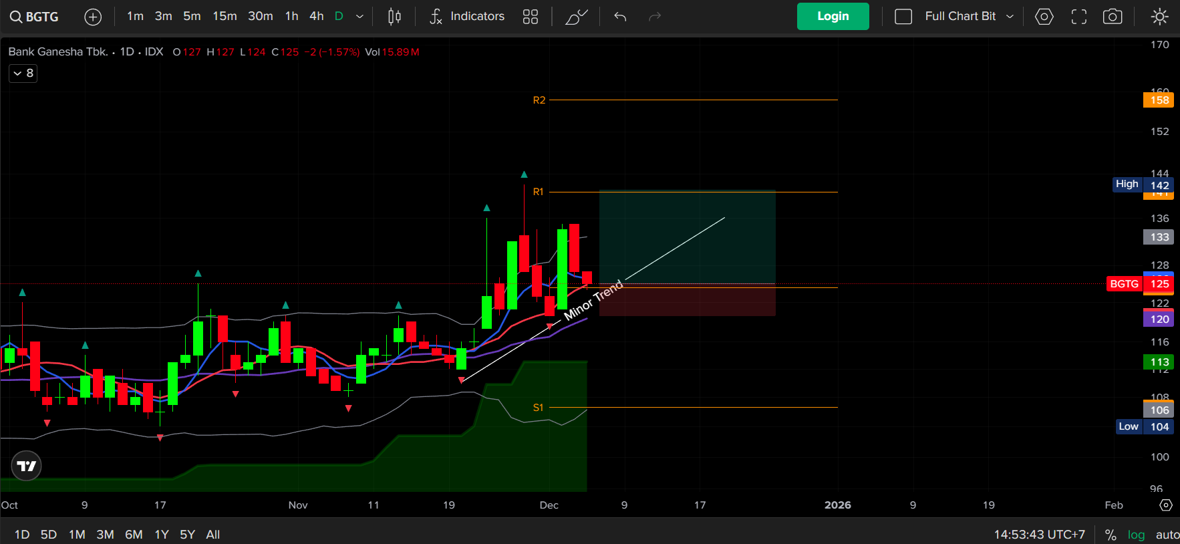Click the add symbol compare plus icon
The width and height of the screenshot is (1180, 544).
[x=93, y=17]
